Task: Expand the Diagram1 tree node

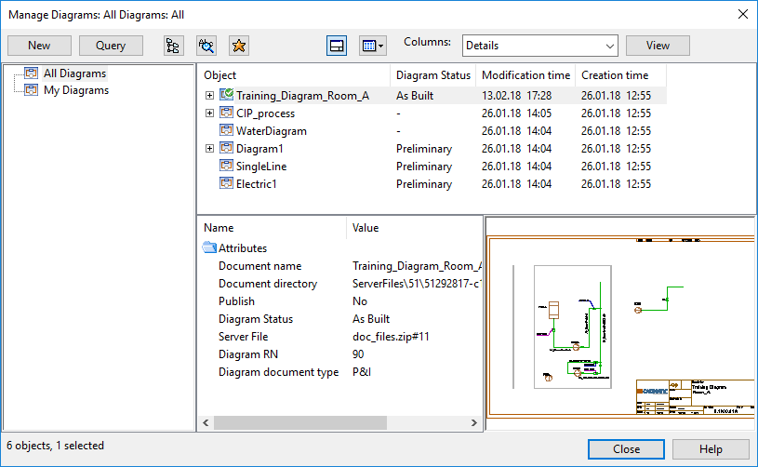Action: [209, 149]
